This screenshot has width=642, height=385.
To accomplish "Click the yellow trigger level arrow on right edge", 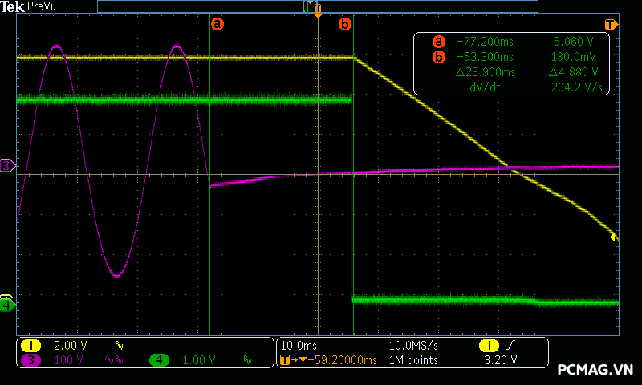I will pyautogui.click(x=614, y=237).
